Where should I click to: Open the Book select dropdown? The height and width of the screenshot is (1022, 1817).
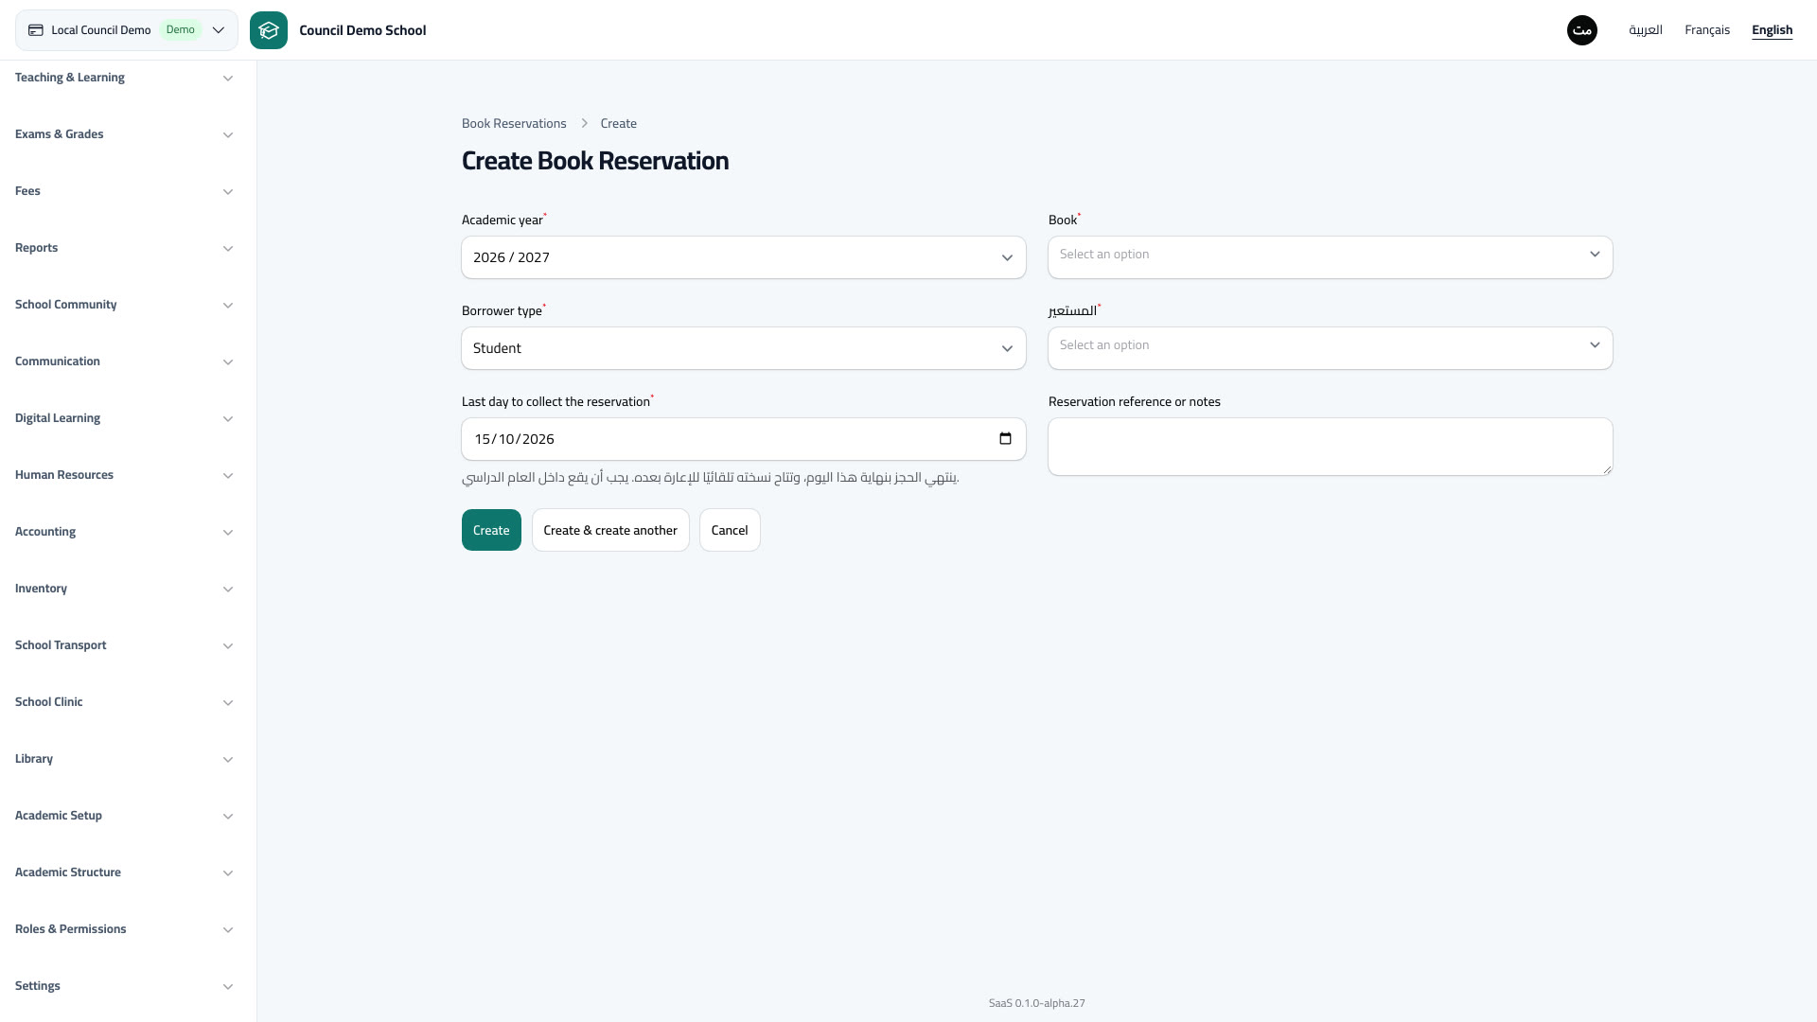[1331, 257]
